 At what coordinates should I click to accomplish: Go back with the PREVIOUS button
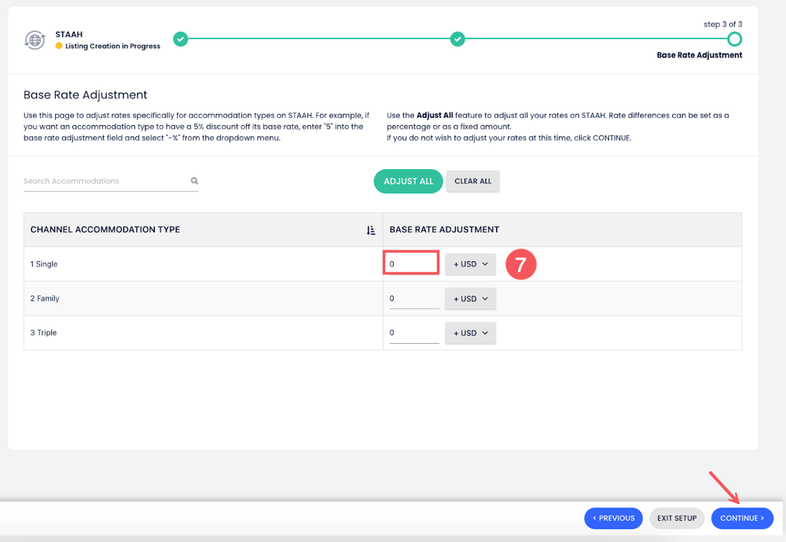(x=613, y=518)
